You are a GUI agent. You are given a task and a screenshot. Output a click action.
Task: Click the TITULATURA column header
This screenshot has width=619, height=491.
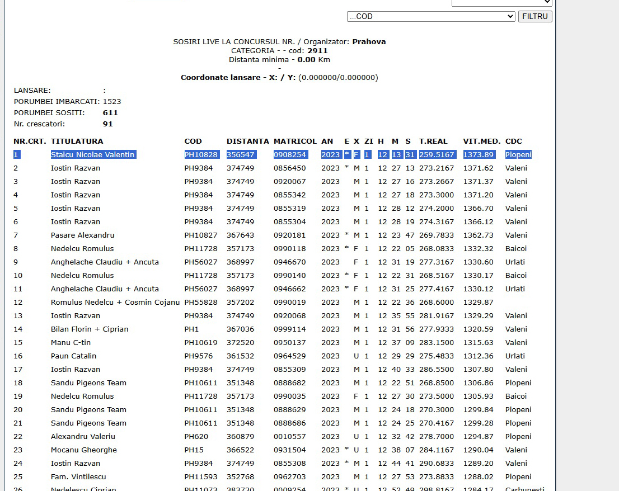click(77, 141)
